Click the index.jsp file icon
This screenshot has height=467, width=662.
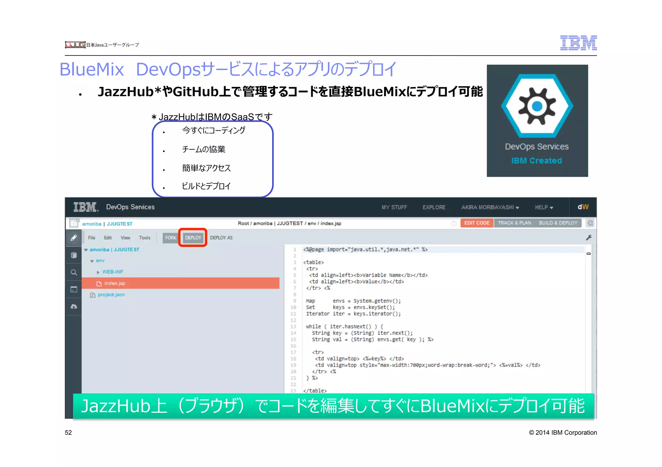click(x=99, y=283)
